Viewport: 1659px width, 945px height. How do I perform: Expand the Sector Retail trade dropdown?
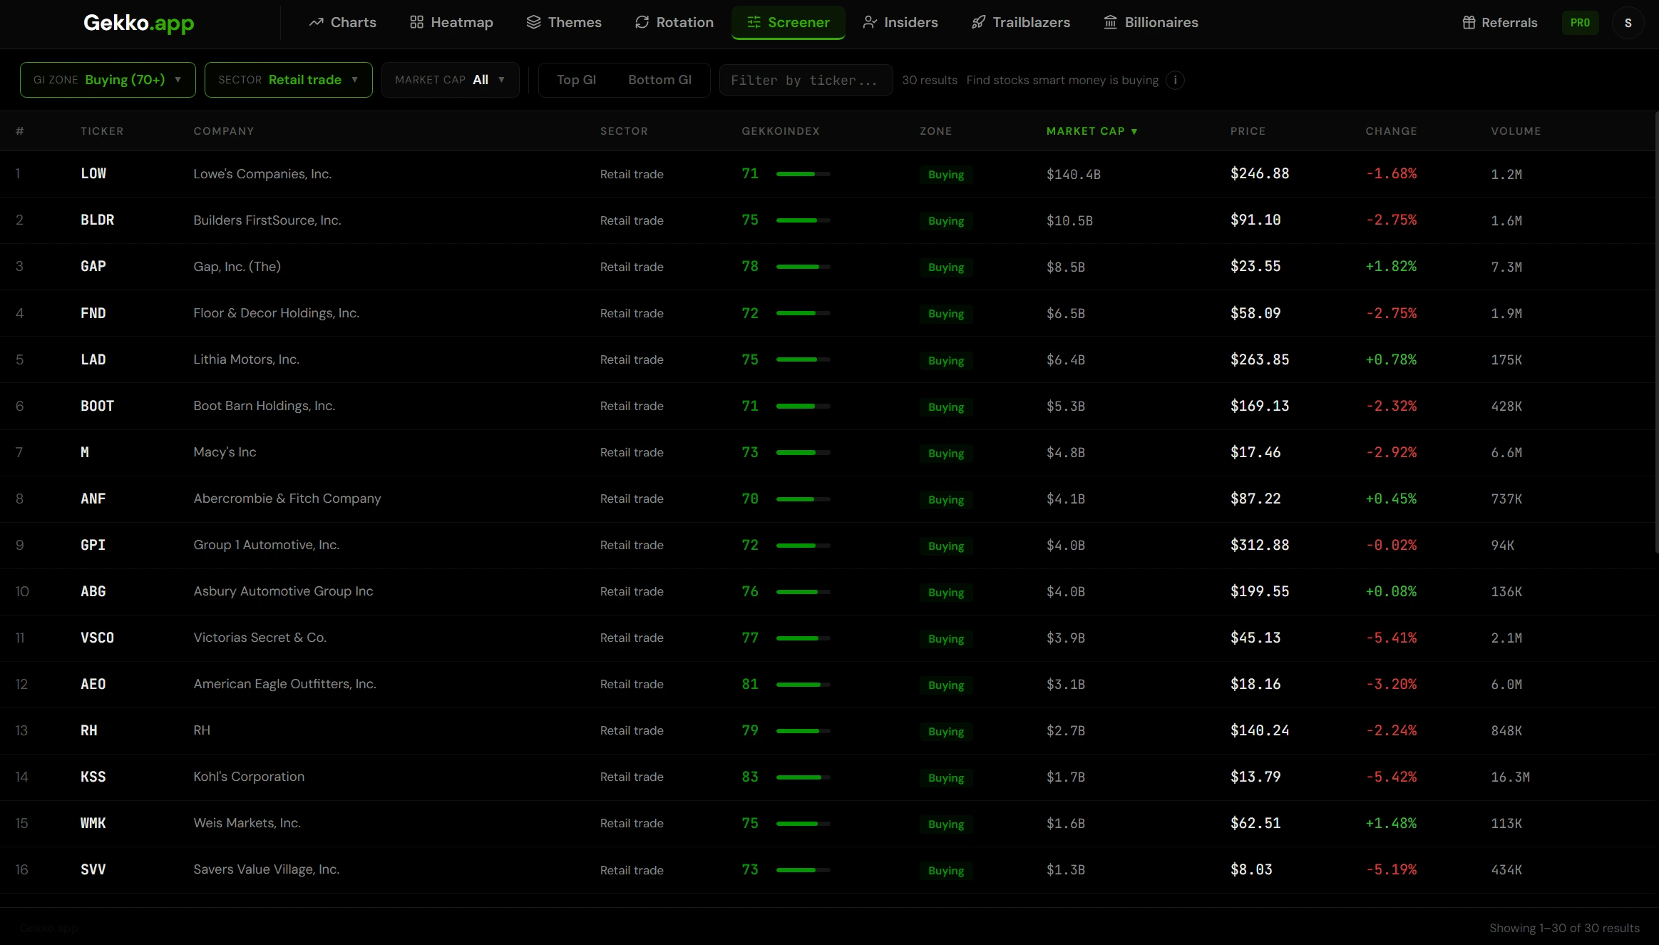coord(288,80)
